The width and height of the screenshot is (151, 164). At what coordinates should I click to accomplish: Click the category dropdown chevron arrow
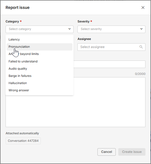[69, 29]
